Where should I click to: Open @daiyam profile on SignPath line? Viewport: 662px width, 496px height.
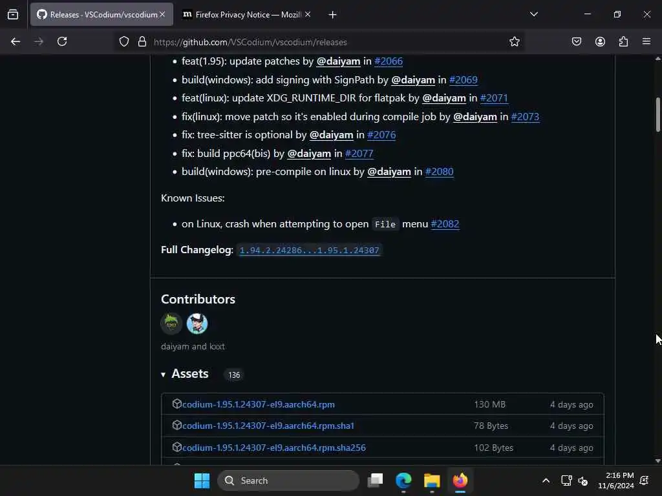point(413,79)
